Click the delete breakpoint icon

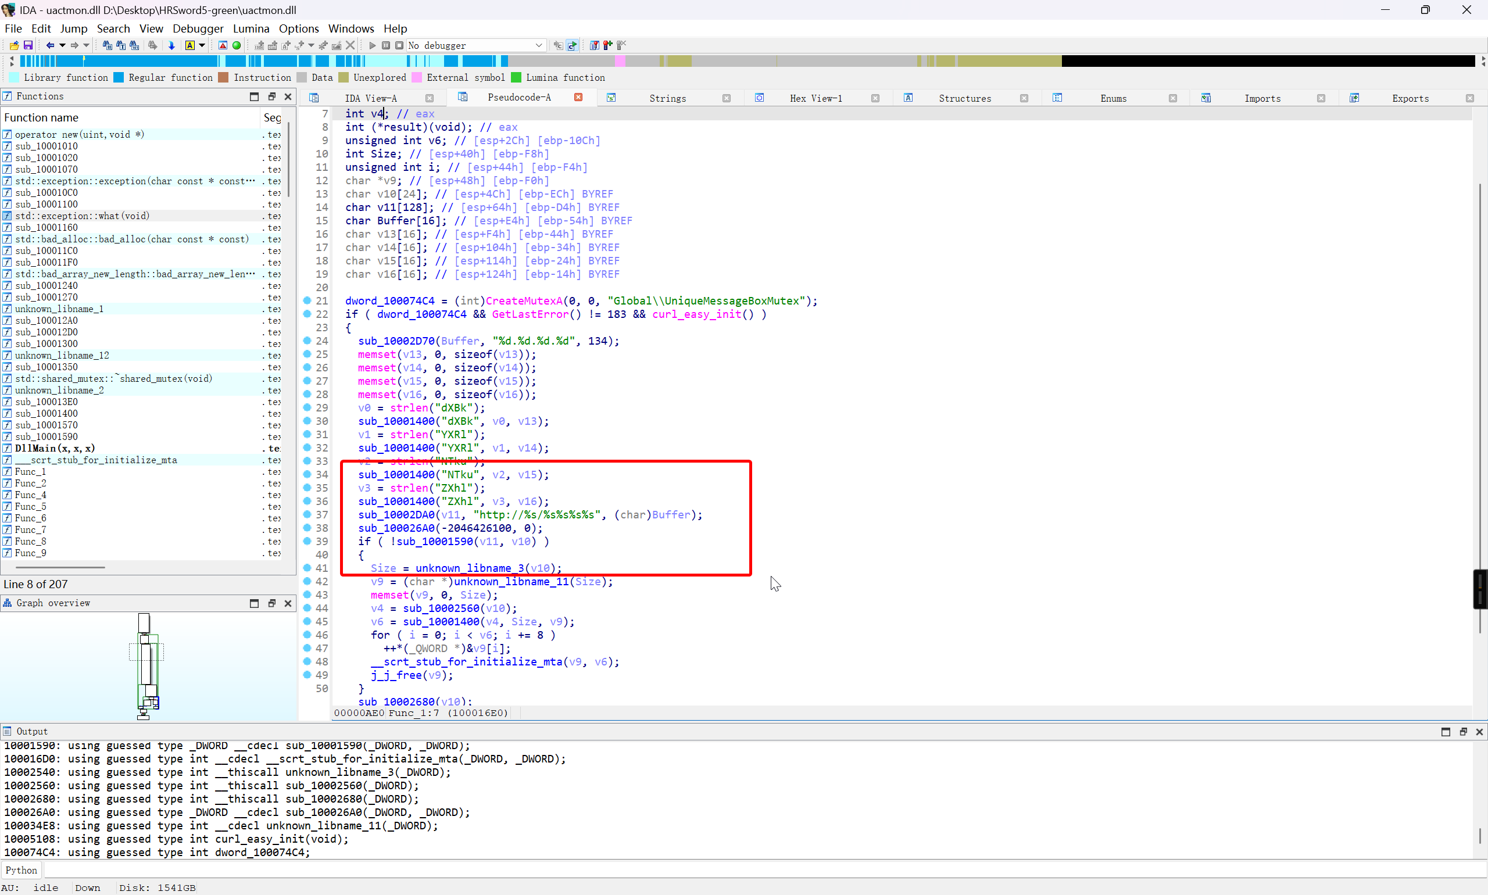click(x=621, y=45)
